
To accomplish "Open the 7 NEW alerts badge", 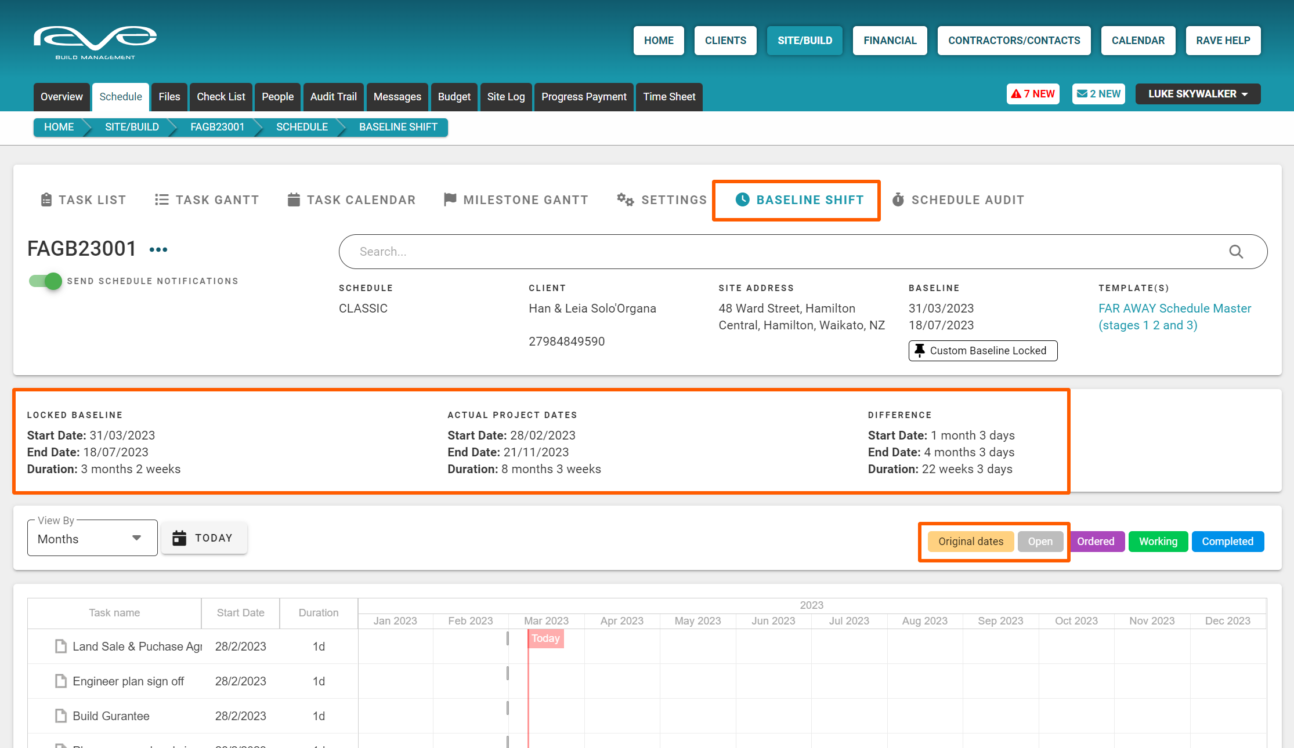I will coord(1033,94).
